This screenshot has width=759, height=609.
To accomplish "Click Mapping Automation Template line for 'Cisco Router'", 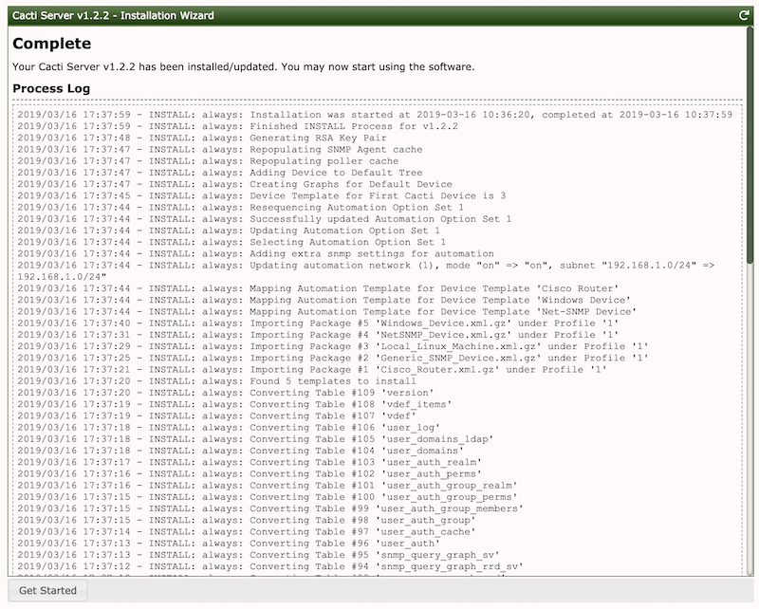I will 318,289.
